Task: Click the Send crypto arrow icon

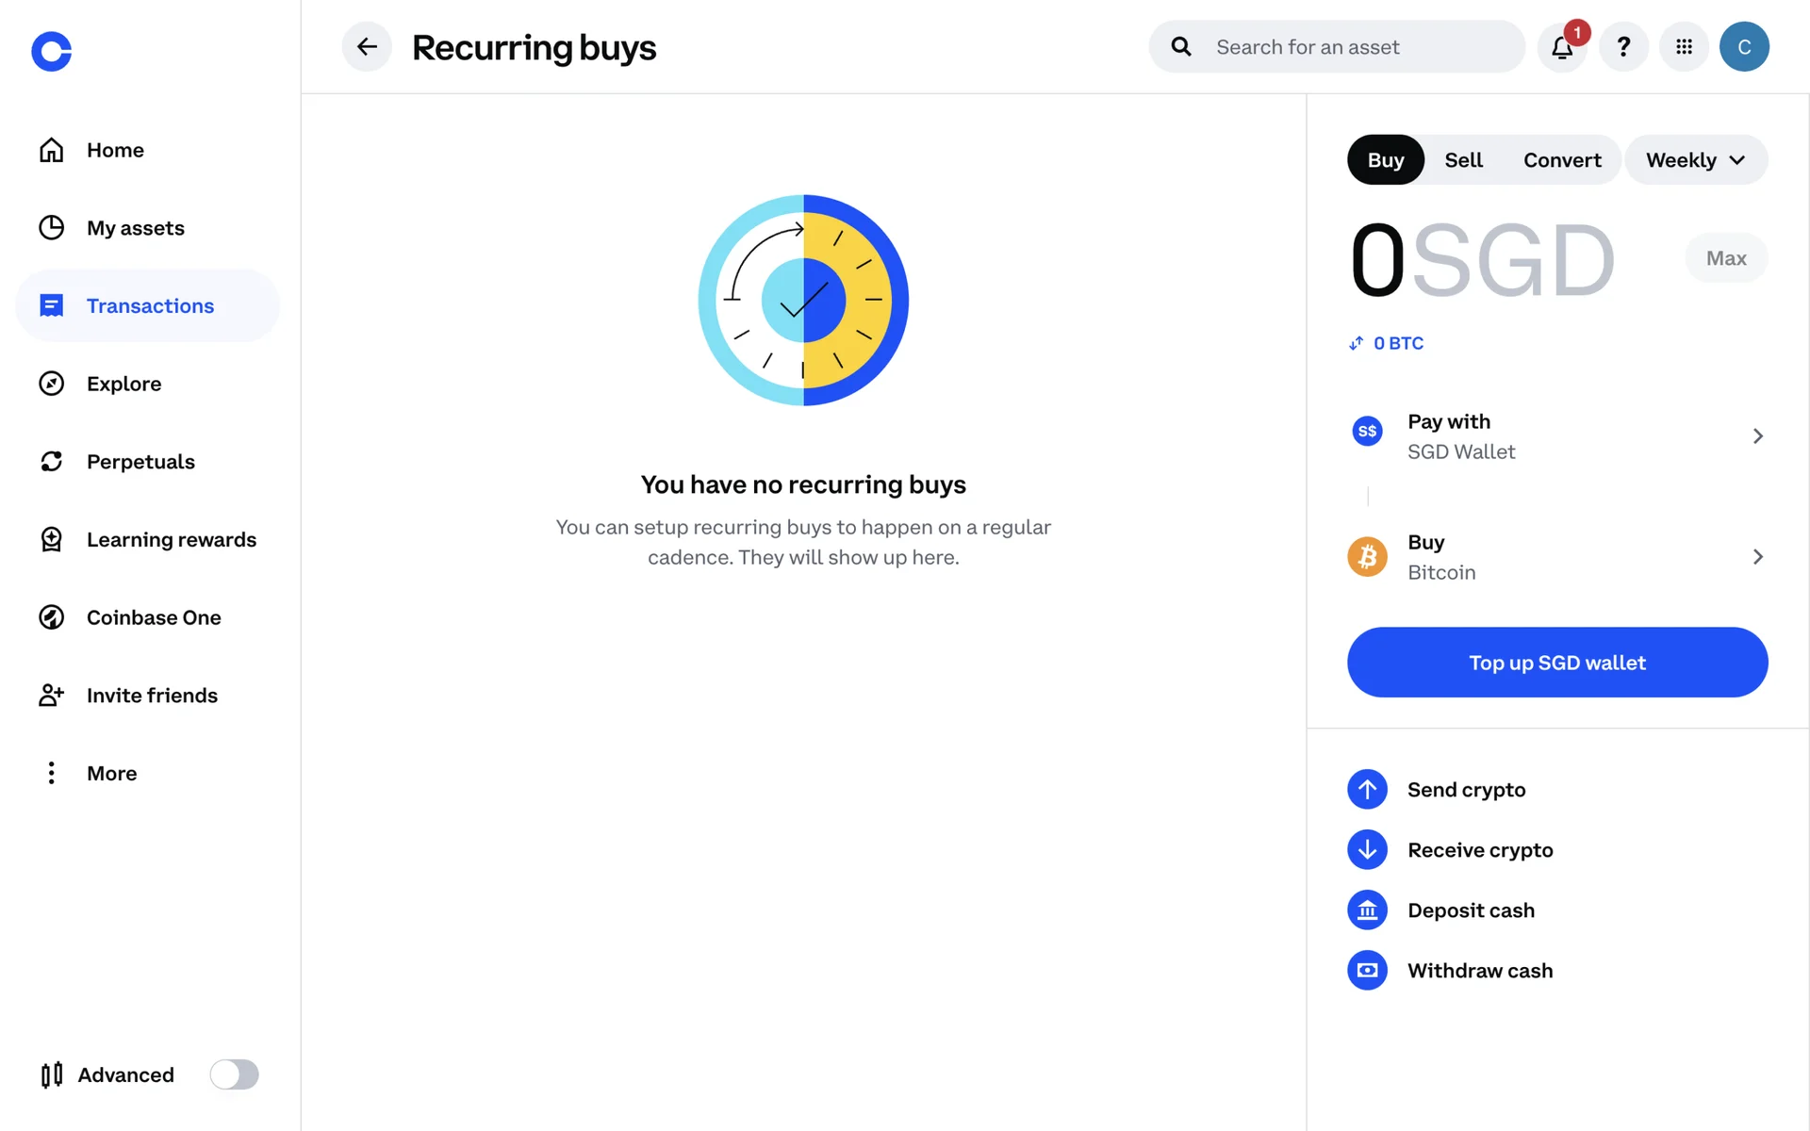Action: click(x=1367, y=790)
